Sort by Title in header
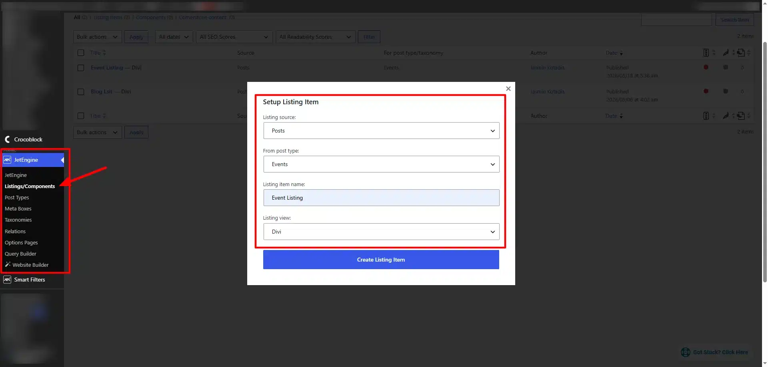Viewport: 768px width, 367px height. tap(98, 53)
